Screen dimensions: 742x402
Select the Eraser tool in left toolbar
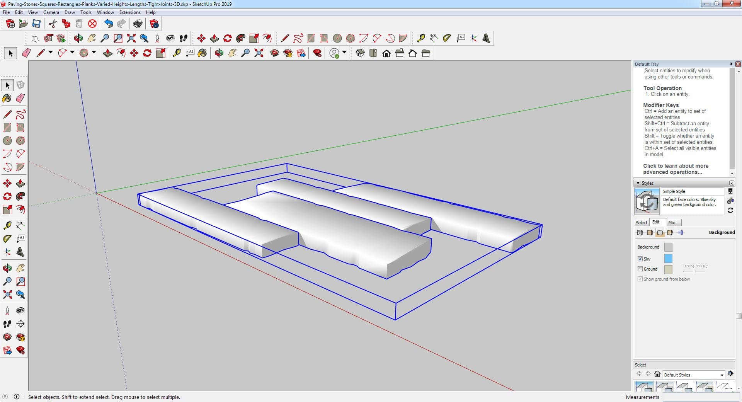[20, 98]
